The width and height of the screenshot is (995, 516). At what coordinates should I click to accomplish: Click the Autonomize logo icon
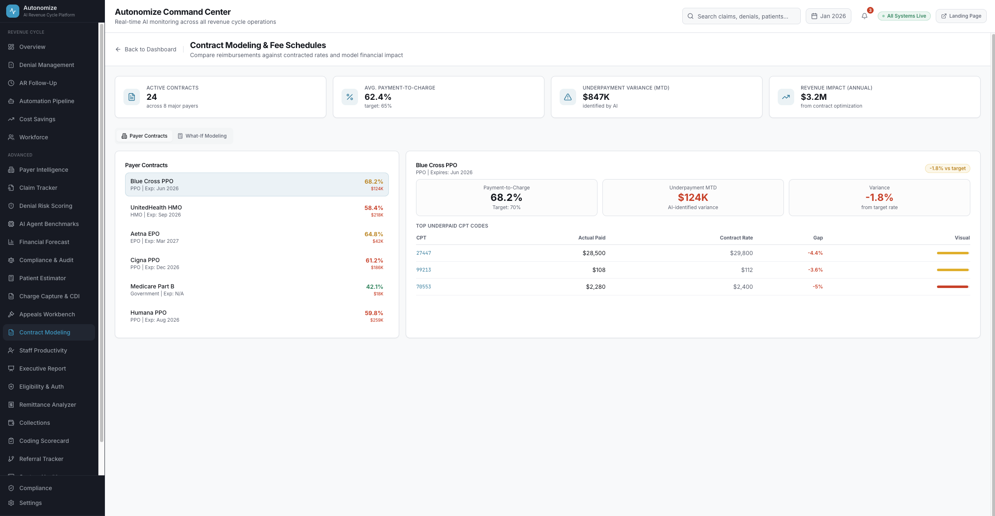pos(13,11)
